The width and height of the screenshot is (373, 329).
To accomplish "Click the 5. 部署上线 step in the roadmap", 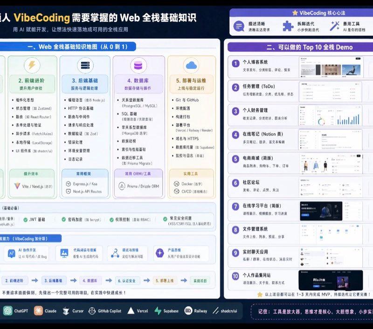I will coord(165,281).
